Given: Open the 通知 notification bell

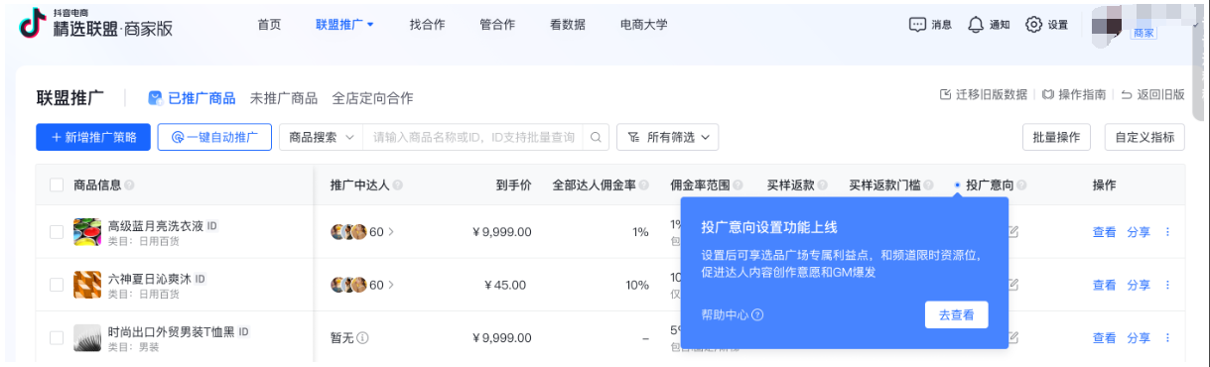Looking at the screenshot, I should tap(976, 25).
